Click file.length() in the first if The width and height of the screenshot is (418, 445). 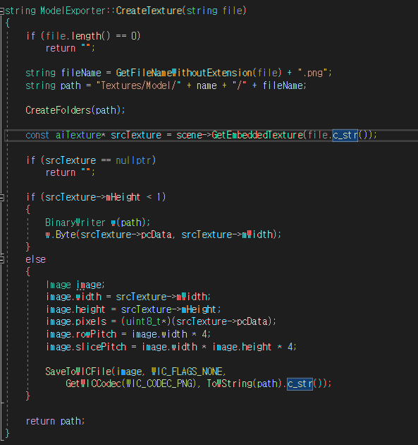point(78,36)
